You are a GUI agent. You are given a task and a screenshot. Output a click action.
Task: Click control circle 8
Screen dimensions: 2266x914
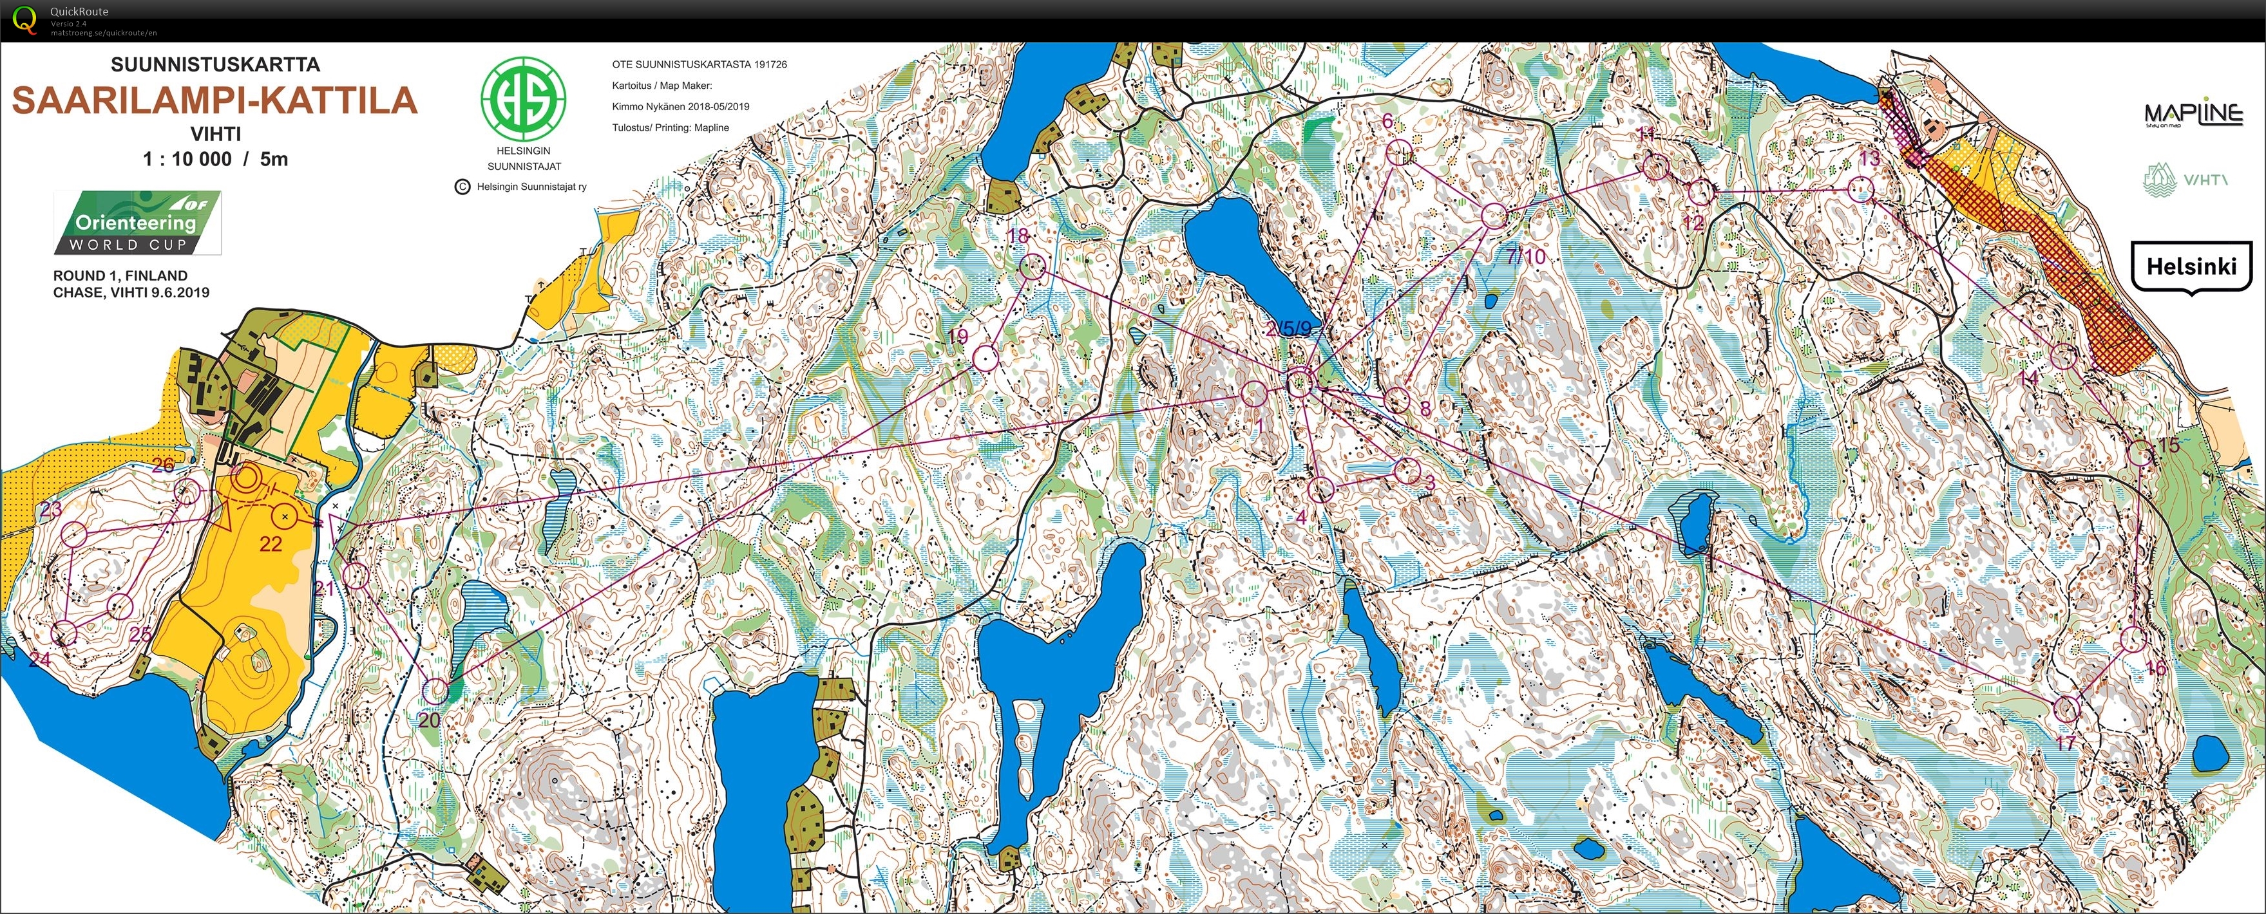(1397, 400)
